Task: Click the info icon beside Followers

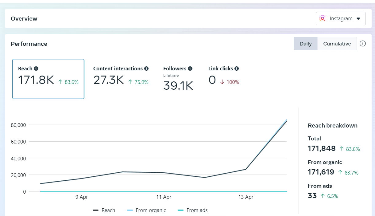Action: click(190, 69)
